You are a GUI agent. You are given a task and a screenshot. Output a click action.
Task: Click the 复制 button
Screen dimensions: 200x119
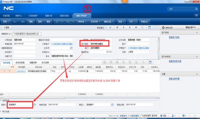(31, 22)
